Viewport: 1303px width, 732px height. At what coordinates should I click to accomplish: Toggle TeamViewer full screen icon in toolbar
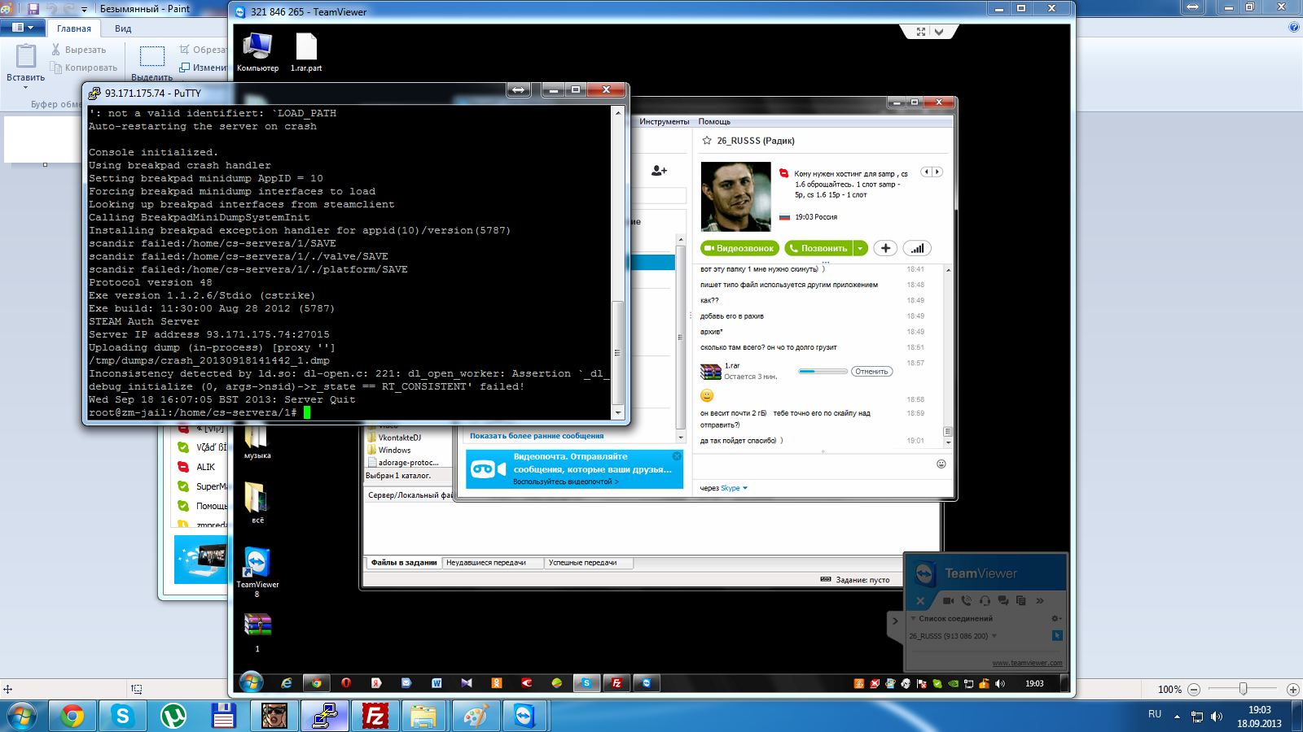tap(921, 32)
